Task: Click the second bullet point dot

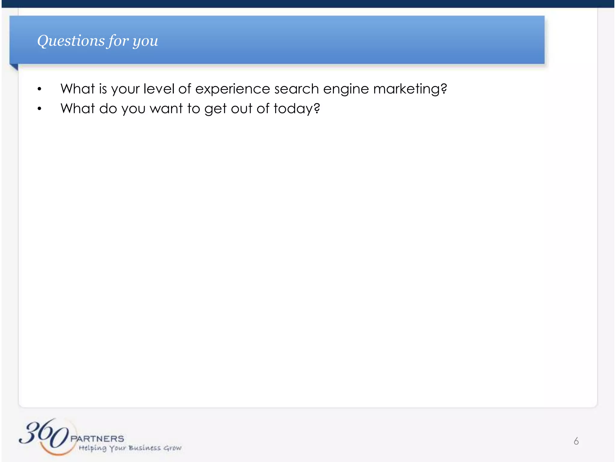Action: tap(39, 109)
